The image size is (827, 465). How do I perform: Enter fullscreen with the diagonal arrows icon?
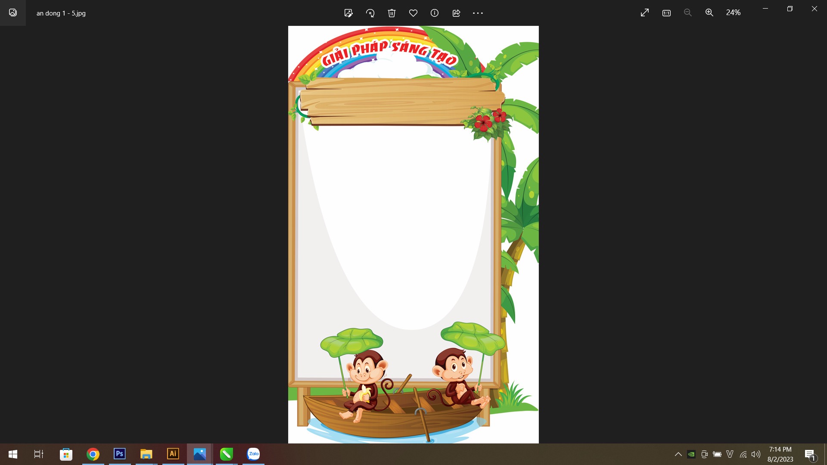tap(645, 13)
